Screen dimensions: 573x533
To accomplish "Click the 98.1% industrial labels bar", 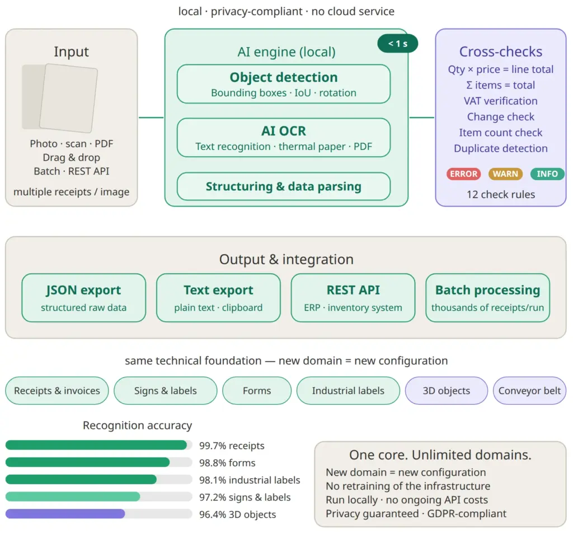I will 98,479.
